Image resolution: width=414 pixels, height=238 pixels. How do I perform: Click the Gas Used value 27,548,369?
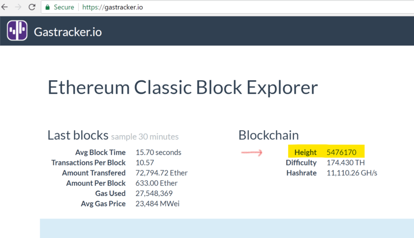(154, 193)
